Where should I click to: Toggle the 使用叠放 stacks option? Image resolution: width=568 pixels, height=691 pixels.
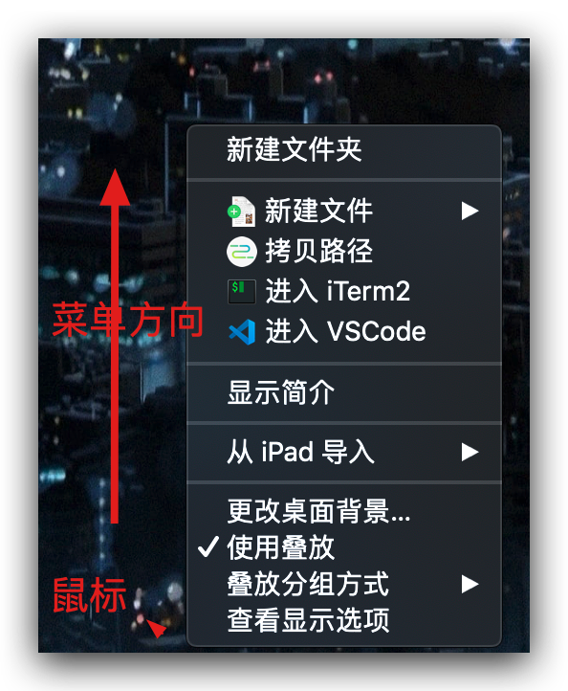coord(344,547)
